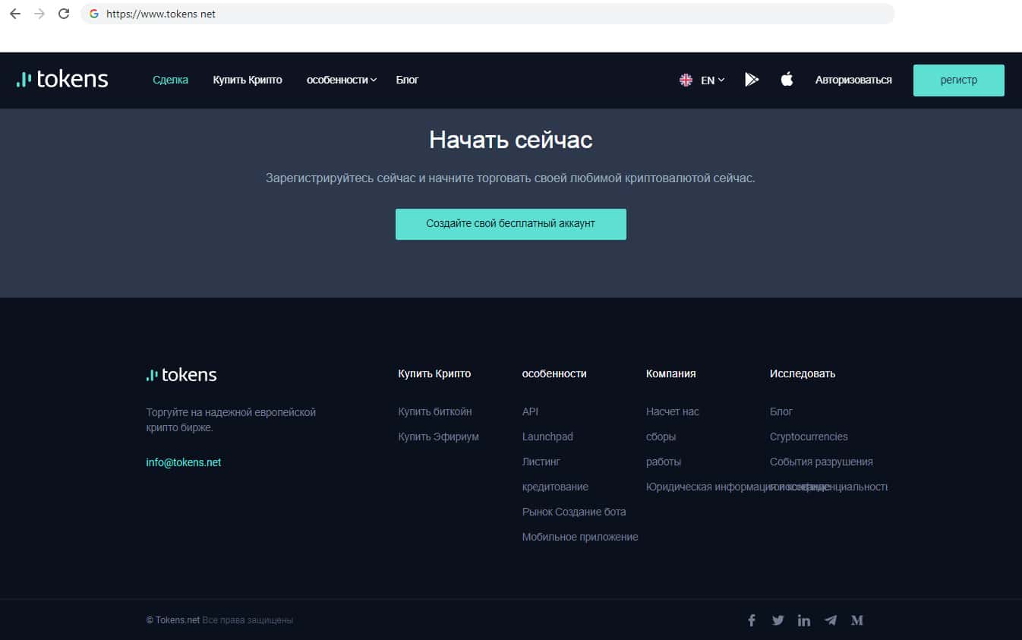1022x640 pixels.
Task: Open the Telegram icon in footer
Action: (x=831, y=620)
